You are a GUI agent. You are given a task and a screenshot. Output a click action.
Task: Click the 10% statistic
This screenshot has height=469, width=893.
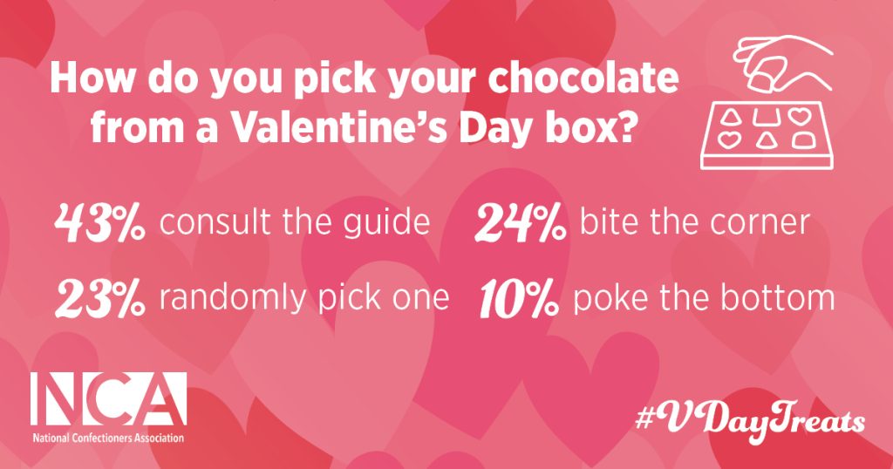(519, 299)
